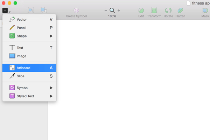Click the Slice knife icon

pyautogui.click(x=12, y=76)
